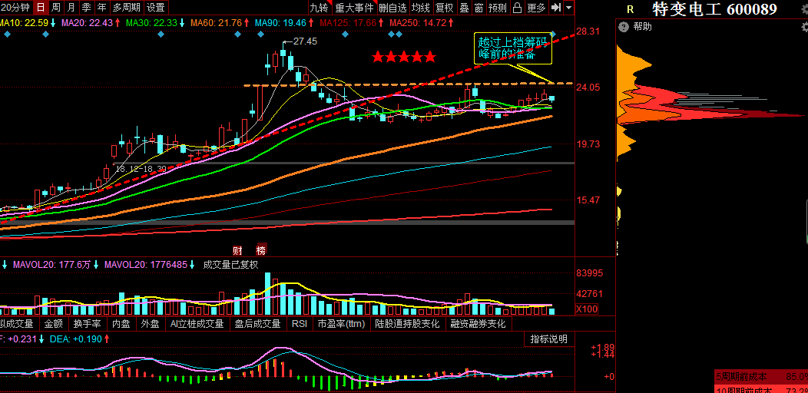This screenshot has width=808, height=393.
Task: Click the 27.45 high price label
Action: (x=305, y=41)
